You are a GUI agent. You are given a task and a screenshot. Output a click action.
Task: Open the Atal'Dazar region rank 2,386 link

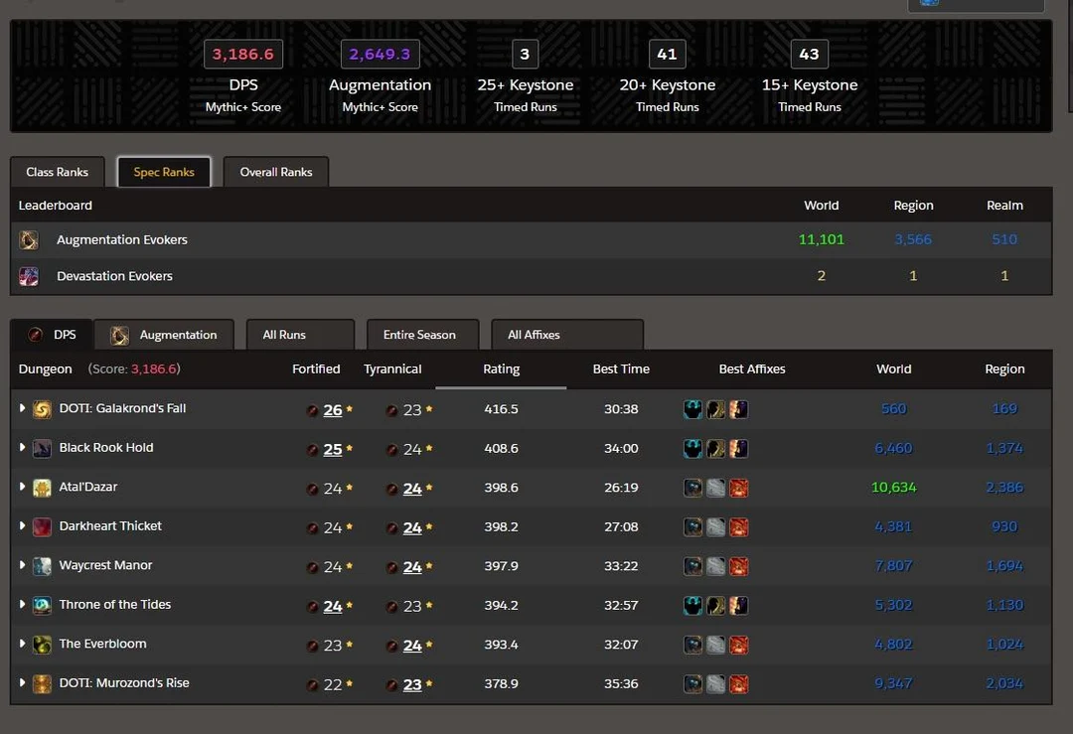coord(1003,488)
